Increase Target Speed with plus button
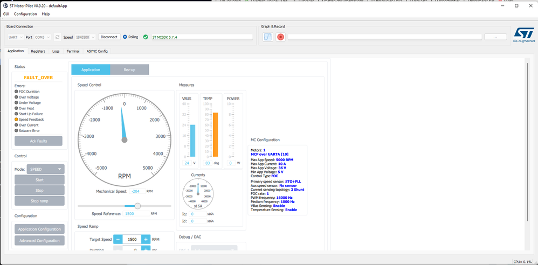Image resolution: width=538 pixels, height=265 pixels. pyautogui.click(x=146, y=239)
